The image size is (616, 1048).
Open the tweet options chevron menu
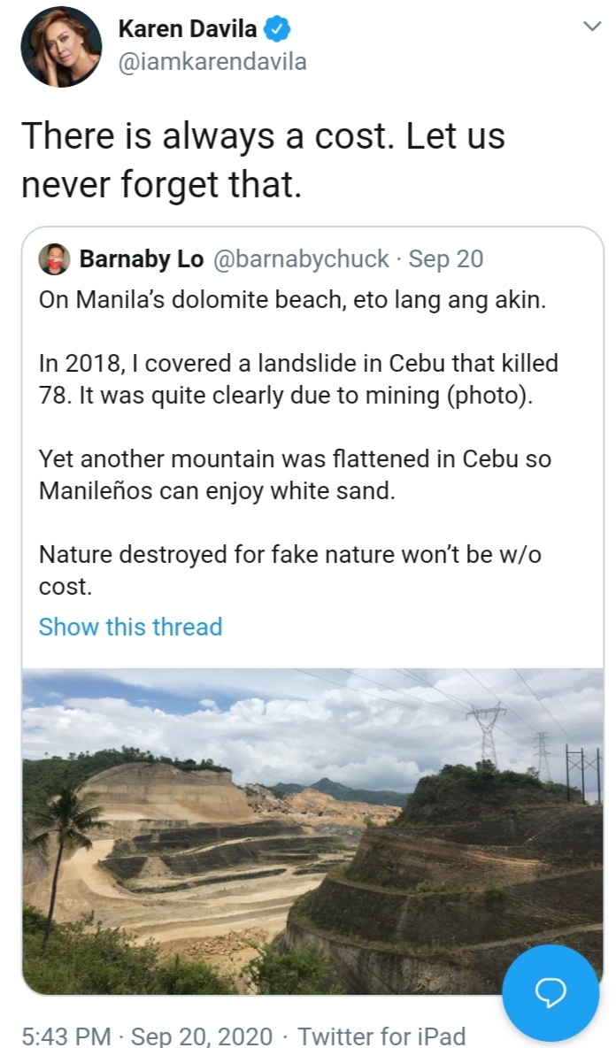(592, 27)
